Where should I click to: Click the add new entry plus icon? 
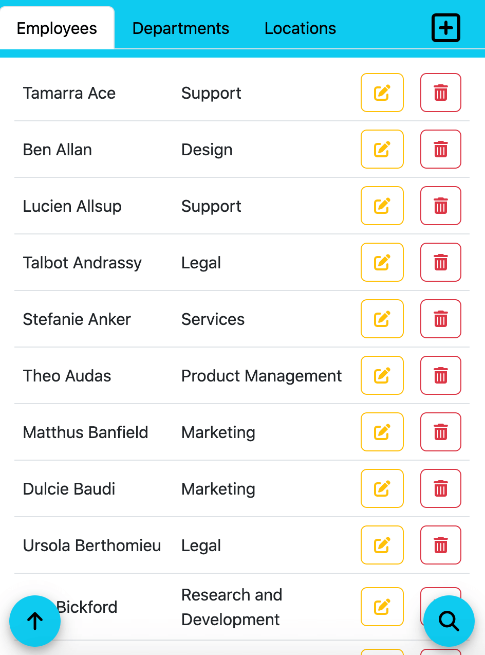(445, 28)
